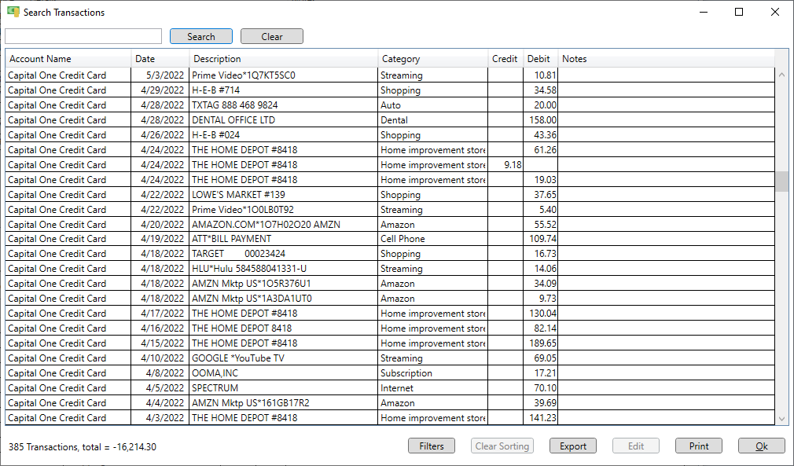Export the transaction list
Viewport: 794px width, 466px height.
click(573, 446)
